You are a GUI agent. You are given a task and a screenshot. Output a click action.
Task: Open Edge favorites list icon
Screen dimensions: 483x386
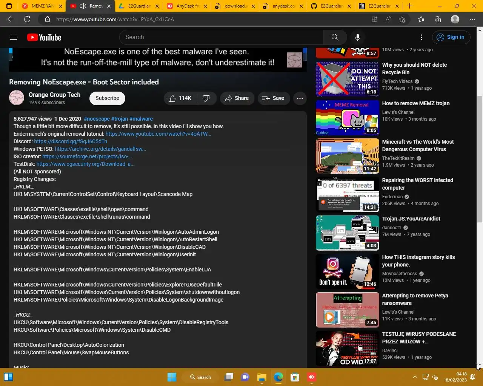pyautogui.click(x=421, y=19)
